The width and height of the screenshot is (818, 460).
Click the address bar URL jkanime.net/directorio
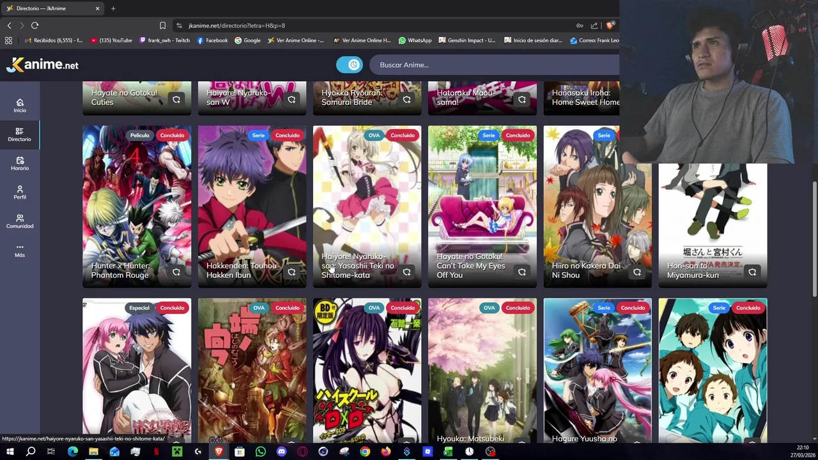click(x=236, y=26)
